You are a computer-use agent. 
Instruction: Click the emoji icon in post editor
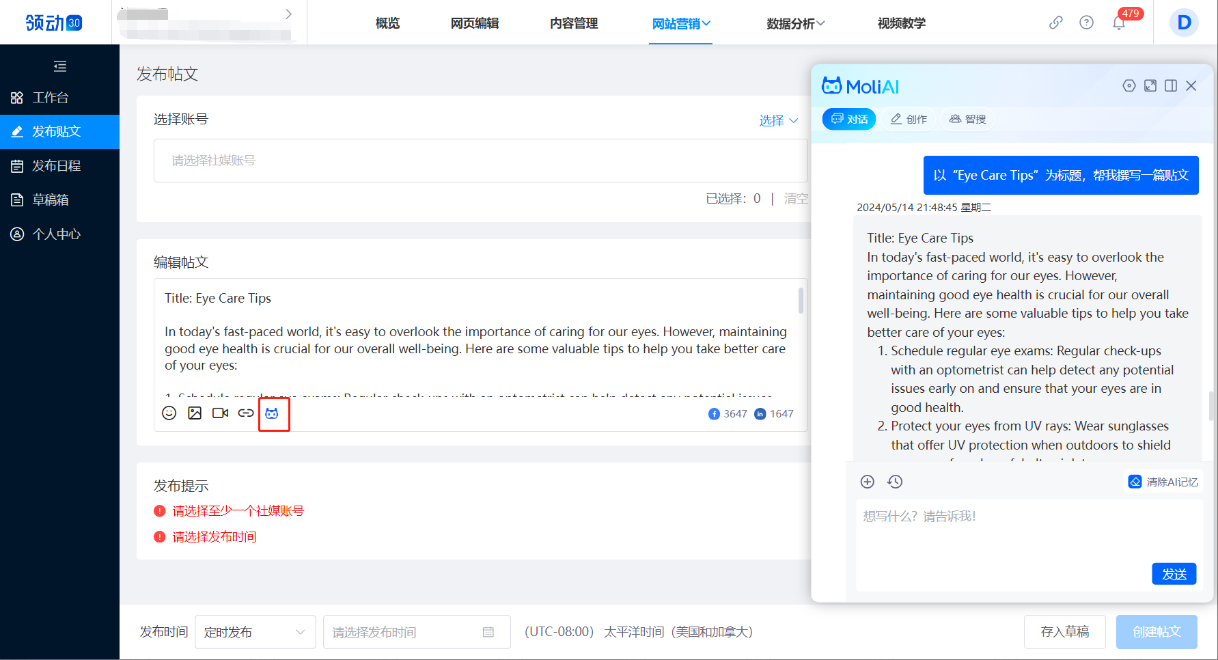click(x=169, y=413)
